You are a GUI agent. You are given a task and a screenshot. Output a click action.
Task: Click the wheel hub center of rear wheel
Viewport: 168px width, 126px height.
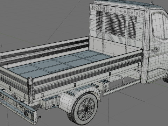point(86,110)
